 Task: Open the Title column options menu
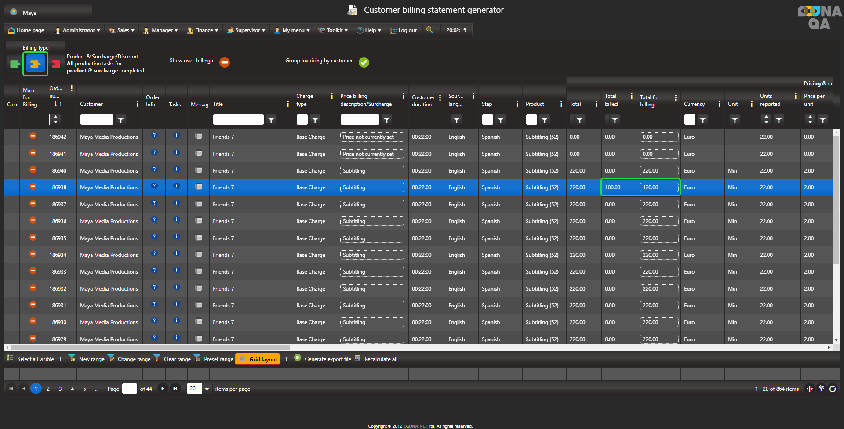pos(288,104)
